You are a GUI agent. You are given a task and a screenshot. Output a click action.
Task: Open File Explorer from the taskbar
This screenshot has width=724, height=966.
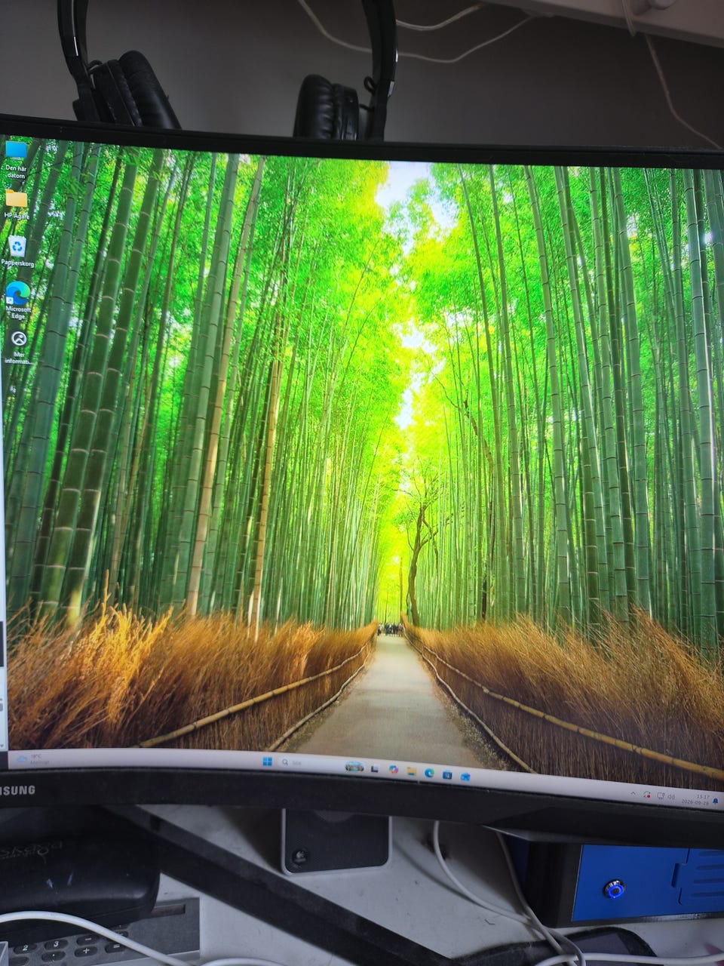click(412, 771)
